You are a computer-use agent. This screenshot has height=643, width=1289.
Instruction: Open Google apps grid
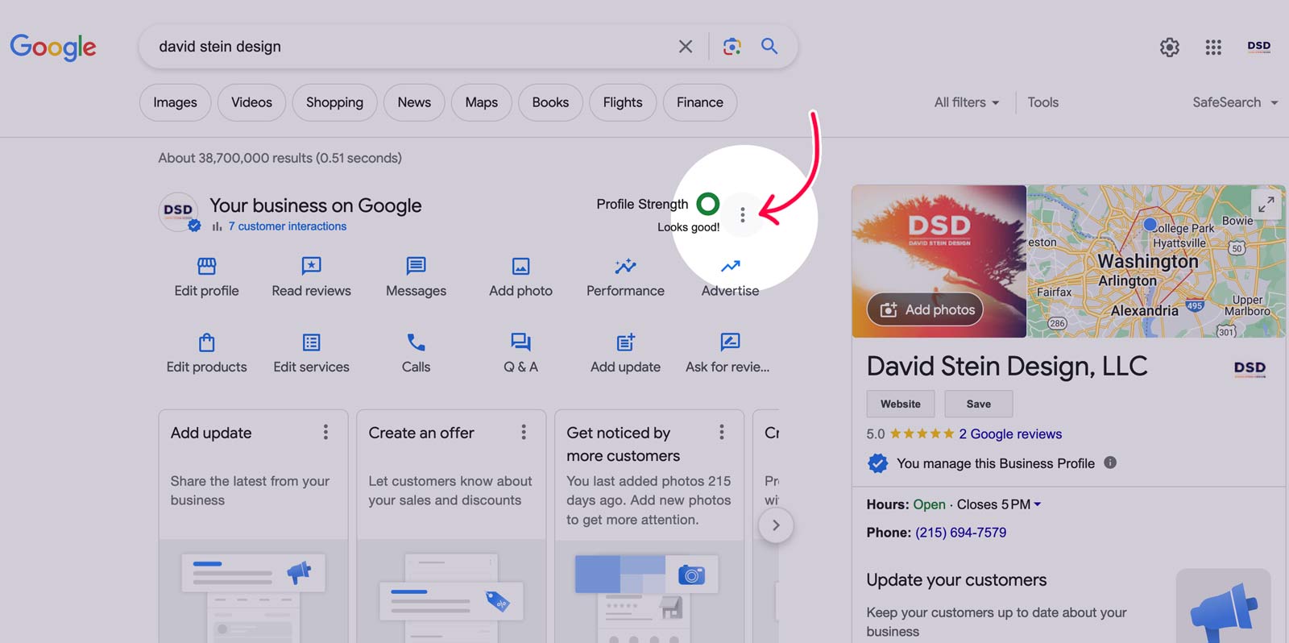coord(1213,48)
